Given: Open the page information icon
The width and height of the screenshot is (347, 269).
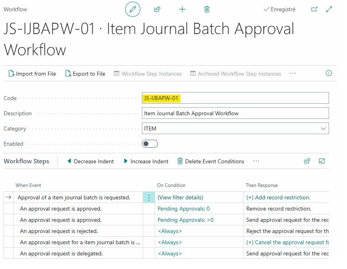Looking at the screenshot, I should coord(329,73).
